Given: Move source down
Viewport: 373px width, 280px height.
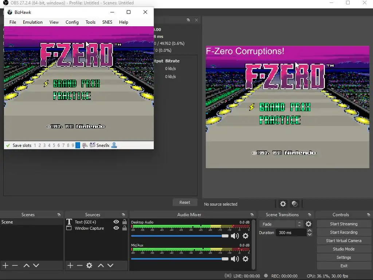Looking at the screenshot, I should coord(110,265).
